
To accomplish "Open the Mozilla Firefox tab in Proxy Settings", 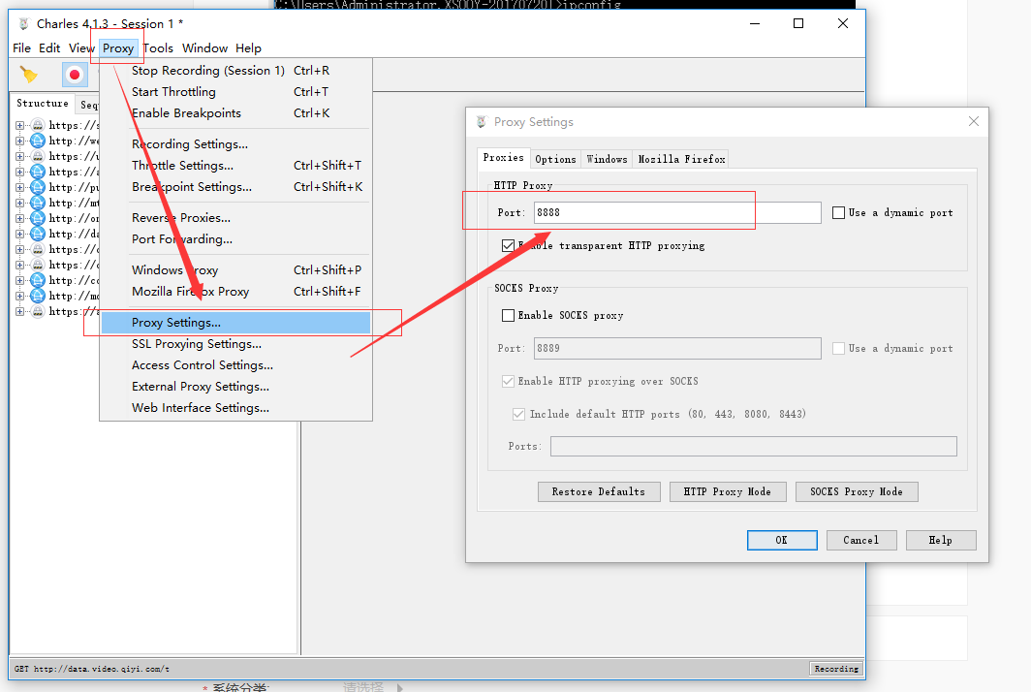I will coord(681,159).
